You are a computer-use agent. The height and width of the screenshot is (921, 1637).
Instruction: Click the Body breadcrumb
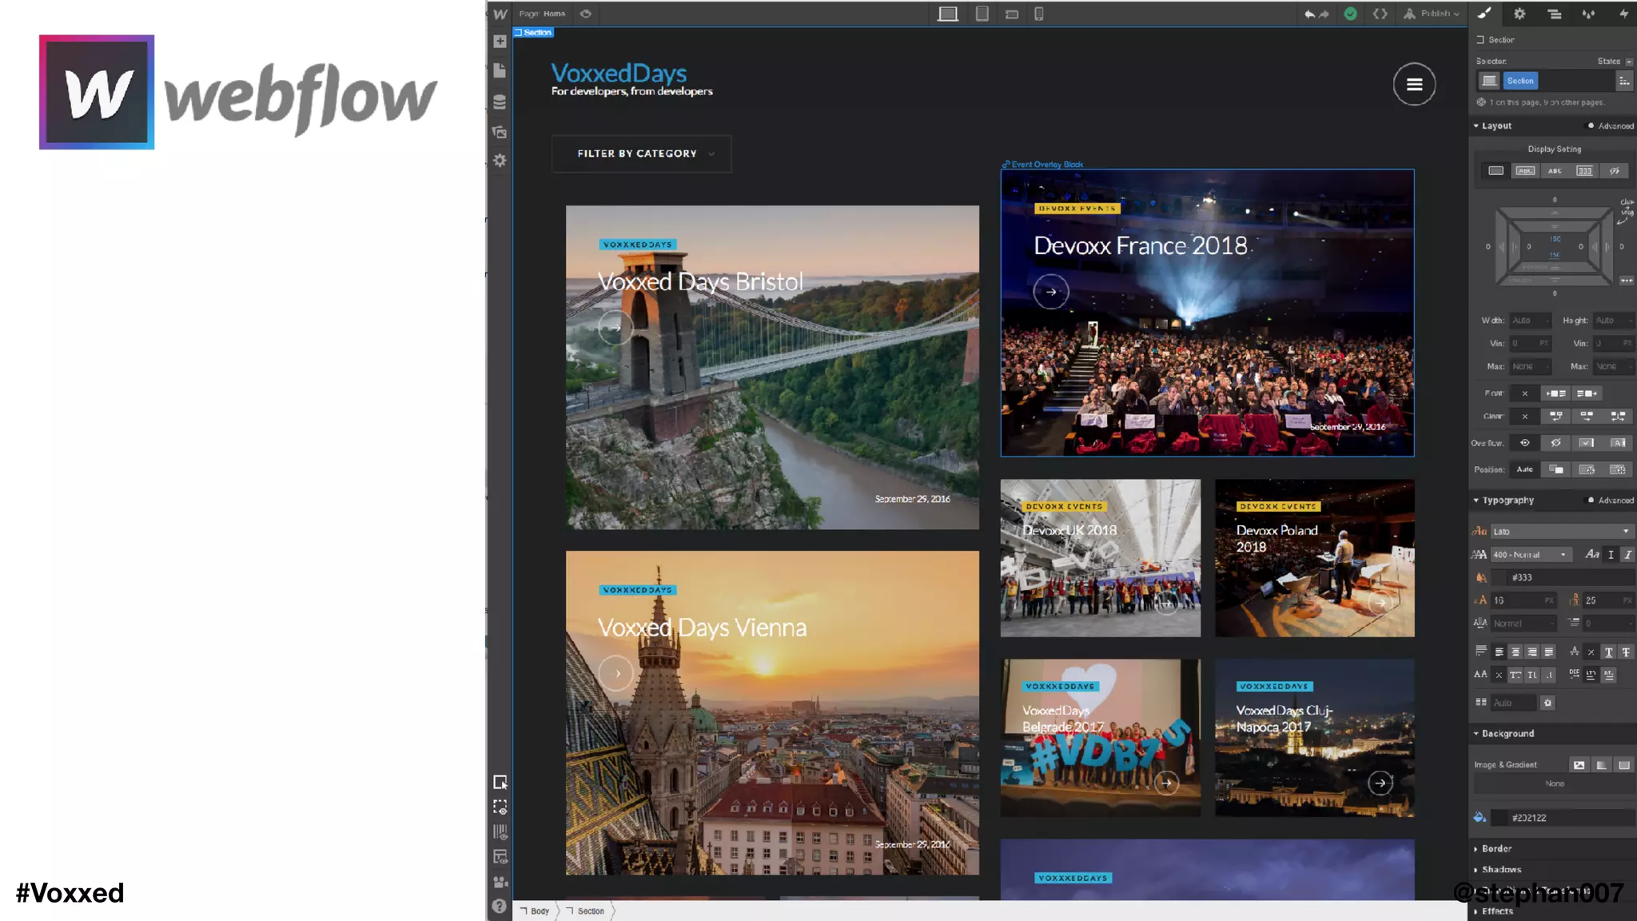[x=540, y=911]
